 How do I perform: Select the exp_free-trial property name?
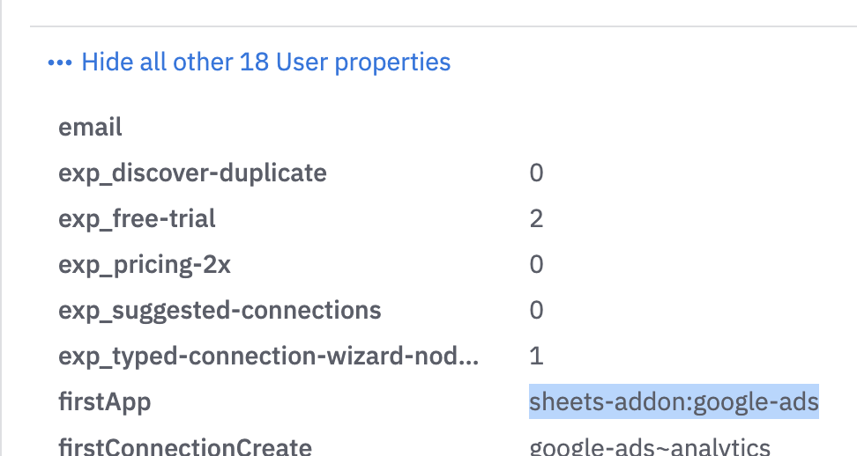pos(137,219)
